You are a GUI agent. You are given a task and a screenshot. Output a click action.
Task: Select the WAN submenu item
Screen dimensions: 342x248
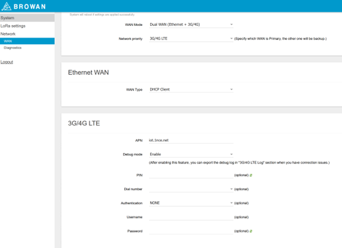[27, 41]
